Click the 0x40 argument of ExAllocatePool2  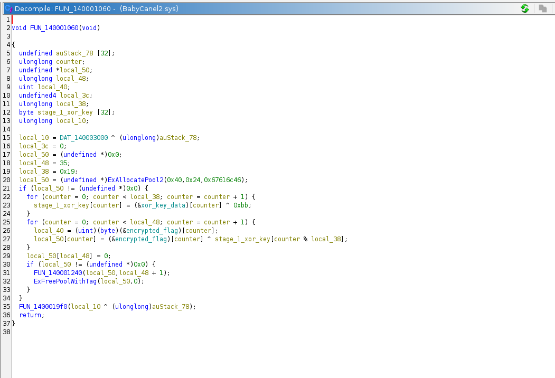174,180
